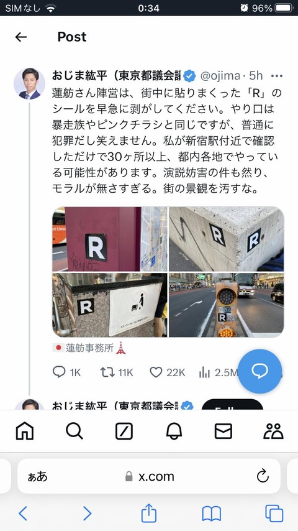Tap the x.com address bar field
298x531 pixels.
[x=149, y=476]
